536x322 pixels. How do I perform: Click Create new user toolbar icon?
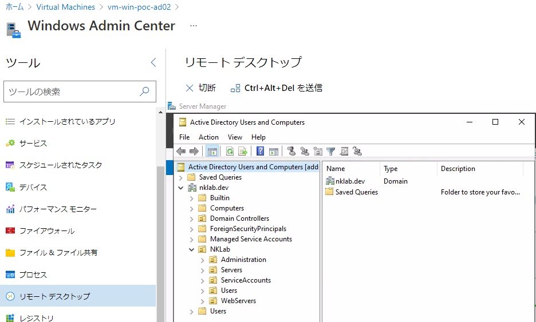tap(291, 151)
